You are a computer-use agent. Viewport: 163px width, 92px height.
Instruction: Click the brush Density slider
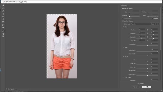[153, 13]
